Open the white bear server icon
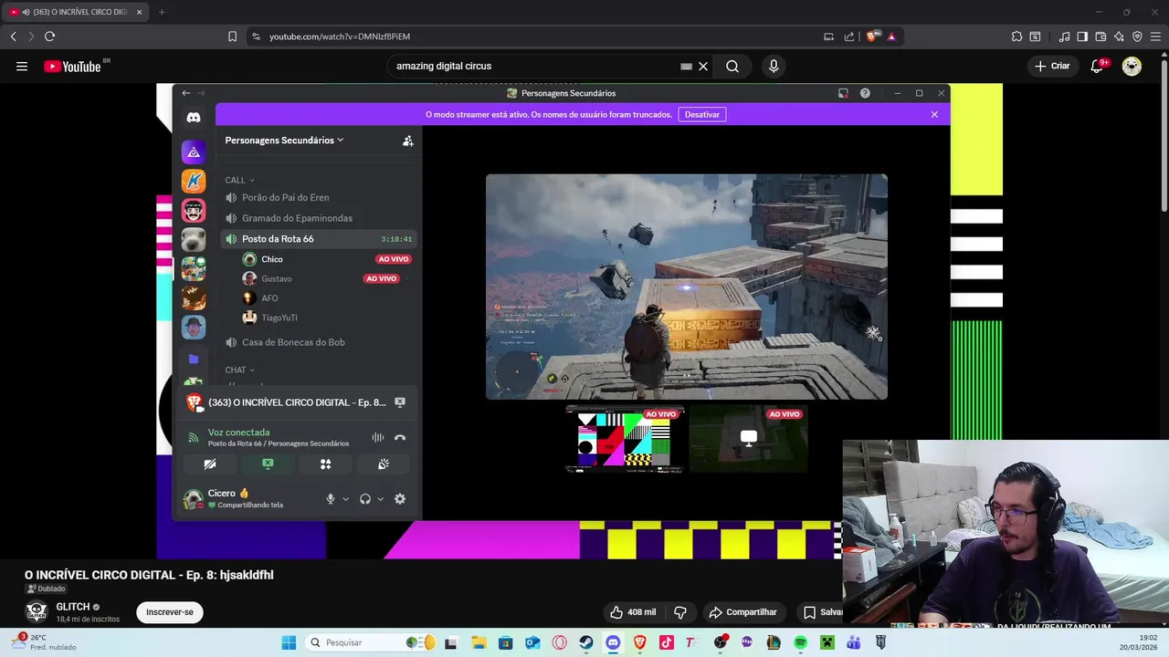 pyautogui.click(x=194, y=240)
